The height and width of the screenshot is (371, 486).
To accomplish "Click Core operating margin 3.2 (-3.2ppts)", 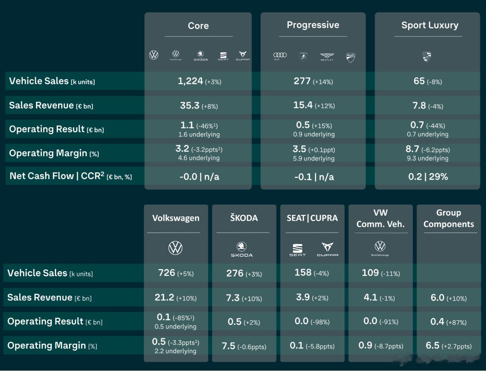I will click(x=199, y=149).
